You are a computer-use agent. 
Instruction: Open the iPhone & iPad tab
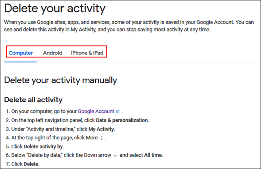click(x=87, y=53)
